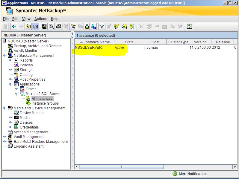This screenshot has width=239, height=179.
Task: Click the Symantec NetBackup logo icon
Action: click(9, 11)
